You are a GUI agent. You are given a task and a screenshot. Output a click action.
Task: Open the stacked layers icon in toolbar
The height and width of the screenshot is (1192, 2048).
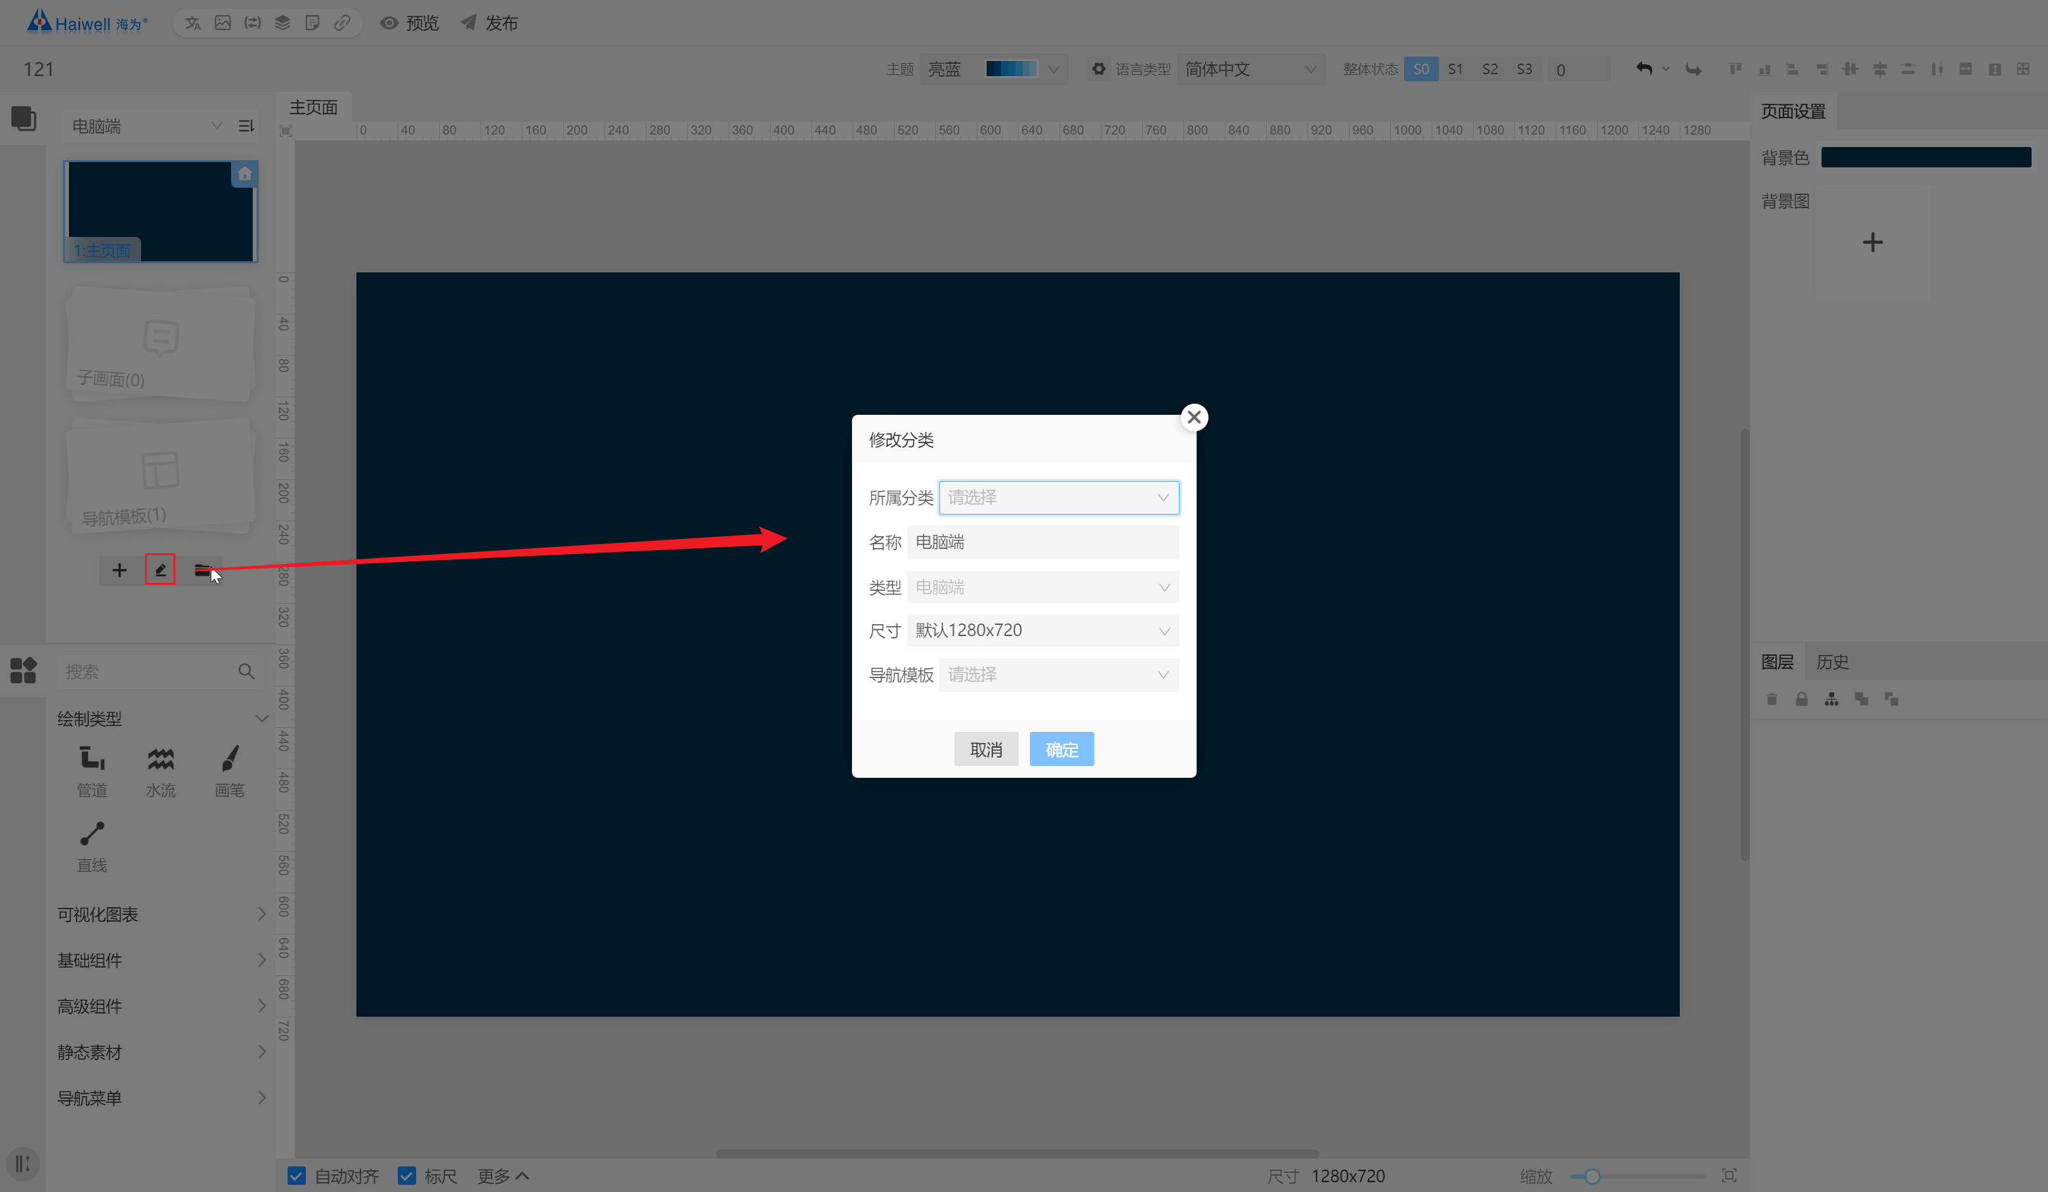[x=283, y=23]
